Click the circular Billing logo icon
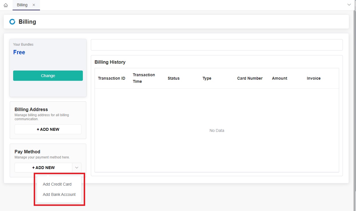This screenshot has width=356, height=211. 12,21
